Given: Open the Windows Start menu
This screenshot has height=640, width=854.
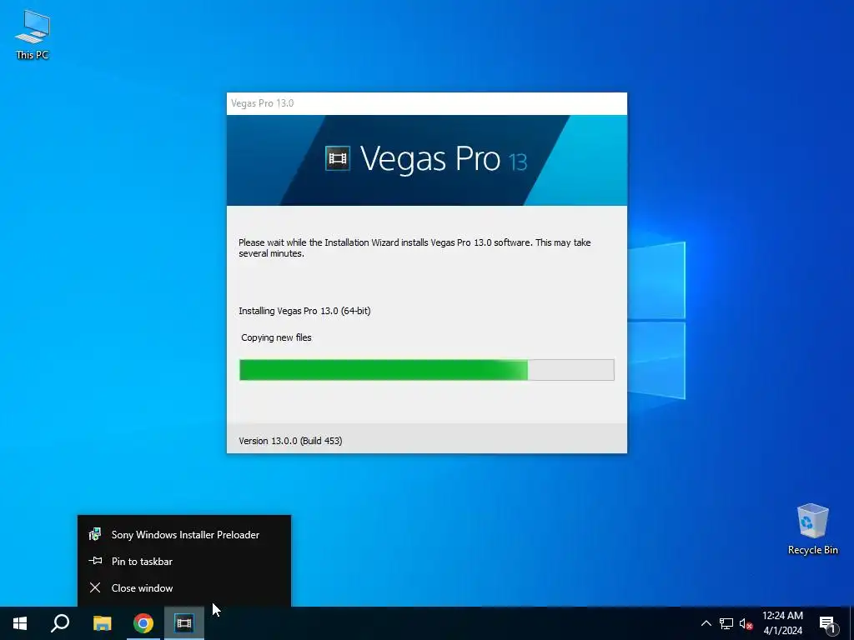Looking at the screenshot, I should click(x=20, y=623).
